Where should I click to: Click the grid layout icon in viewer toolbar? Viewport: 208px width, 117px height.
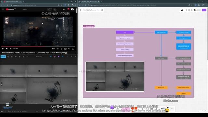pos(23,57)
